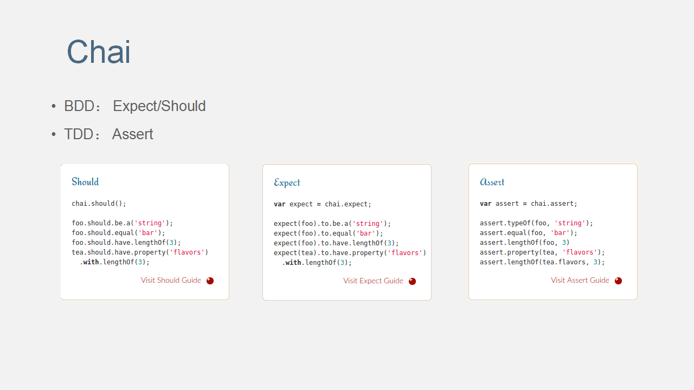Click the line 'foo.should.have.lengthOf(3);'
Viewport: 694px width, 390px height.
coord(126,243)
